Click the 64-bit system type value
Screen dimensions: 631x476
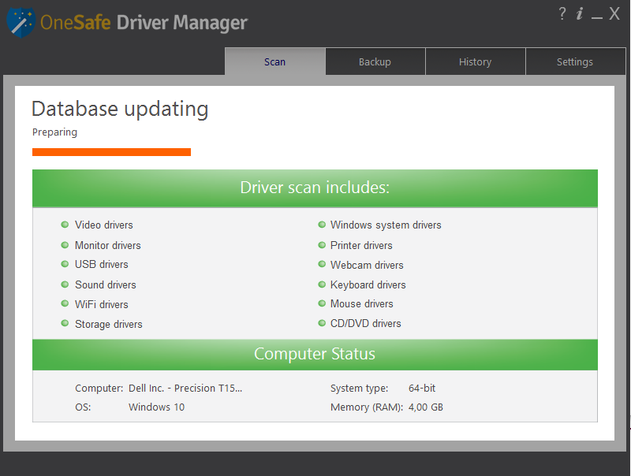[422, 388]
